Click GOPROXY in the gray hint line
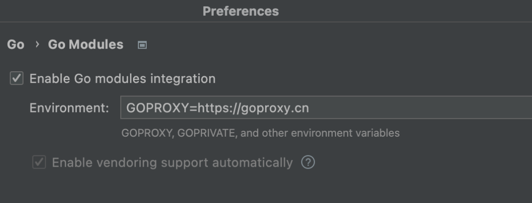Screen dimensions: 532x203 tap(146, 133)
